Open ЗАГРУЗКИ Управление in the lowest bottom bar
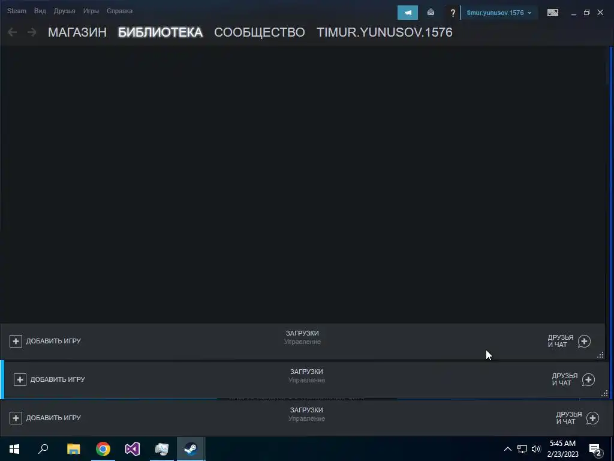The width and height of the screenshot is (614, 461). (306, 414)
